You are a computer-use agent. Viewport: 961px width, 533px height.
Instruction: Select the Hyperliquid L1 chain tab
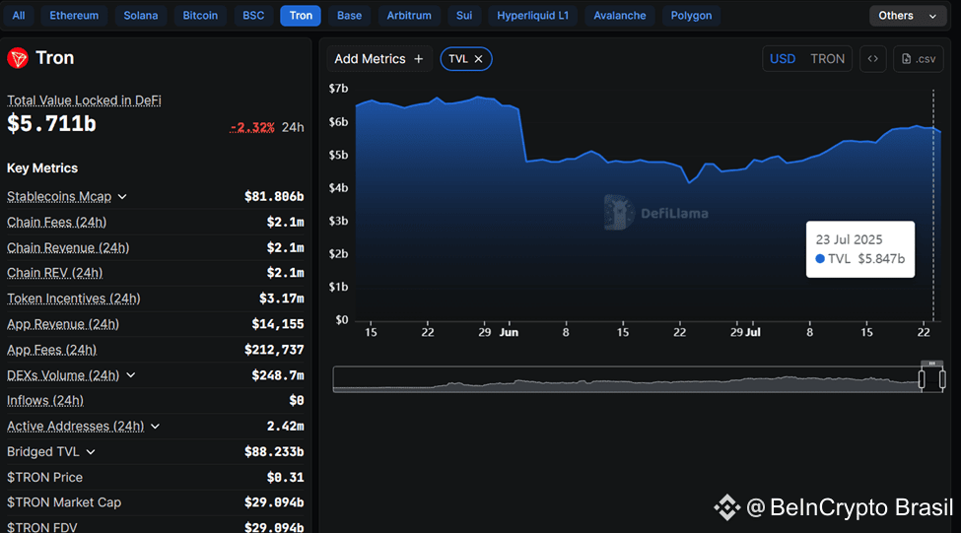(532, 16)
